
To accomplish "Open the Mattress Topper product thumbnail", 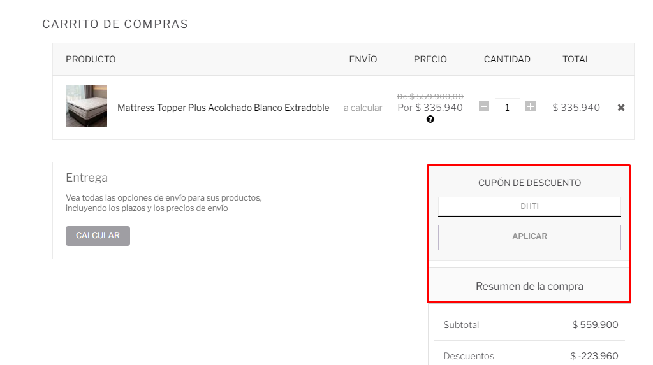I will click(x=86, y=106).
